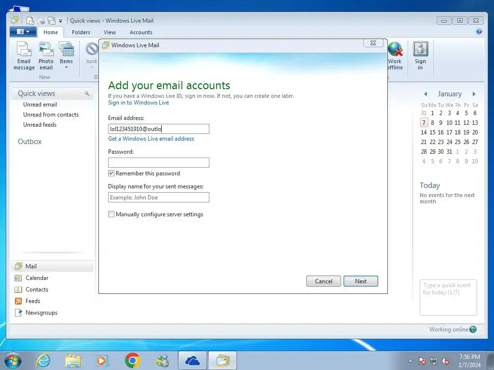Open the OneDrive cloud taskbar icon

[x=192, y=360]
